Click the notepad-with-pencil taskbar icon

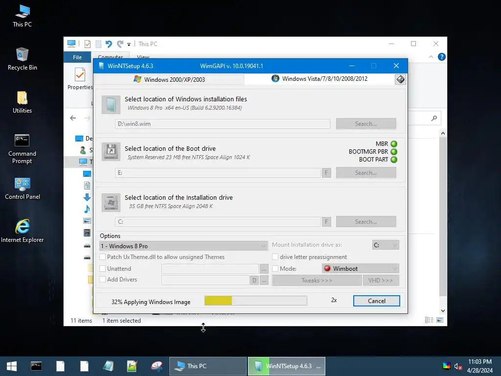tap(132, 366)
